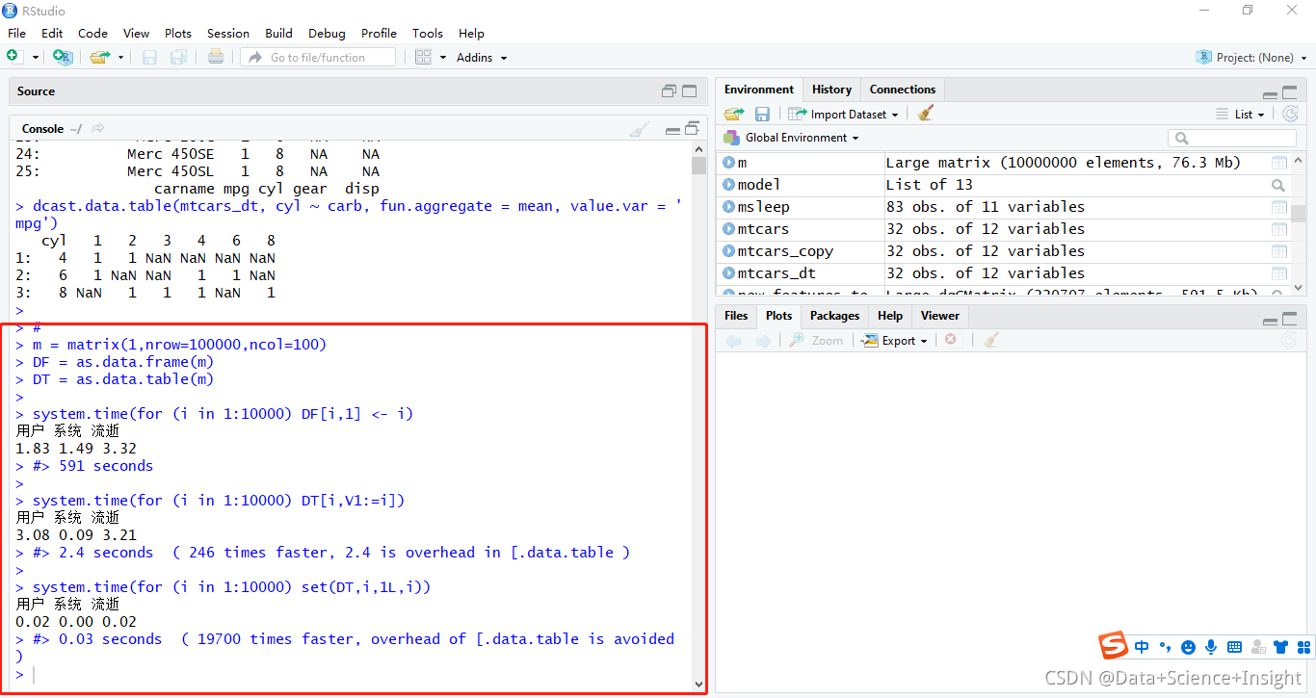Image resolution: width=1316 pixels, height=698 pixels.
Task: Click the Create a Project icon
Action: click(63, 58)
